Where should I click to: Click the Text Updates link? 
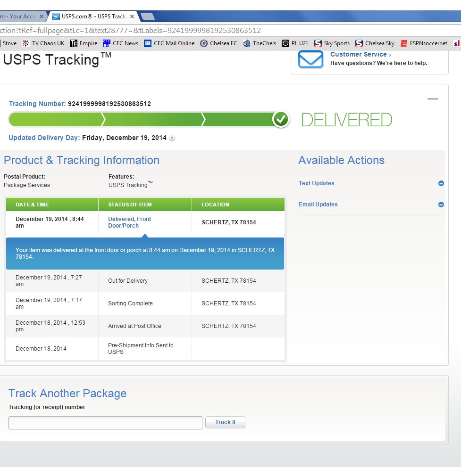point(317,183)
